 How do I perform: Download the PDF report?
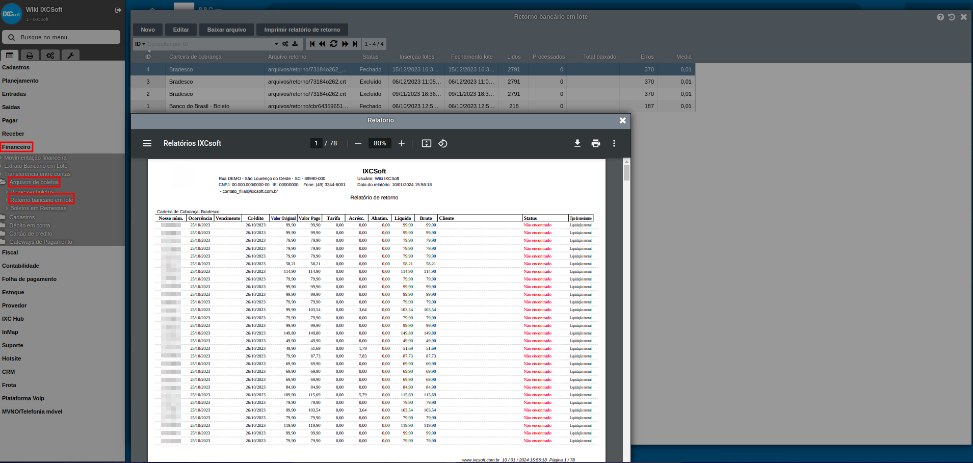(x=577, y=143)
